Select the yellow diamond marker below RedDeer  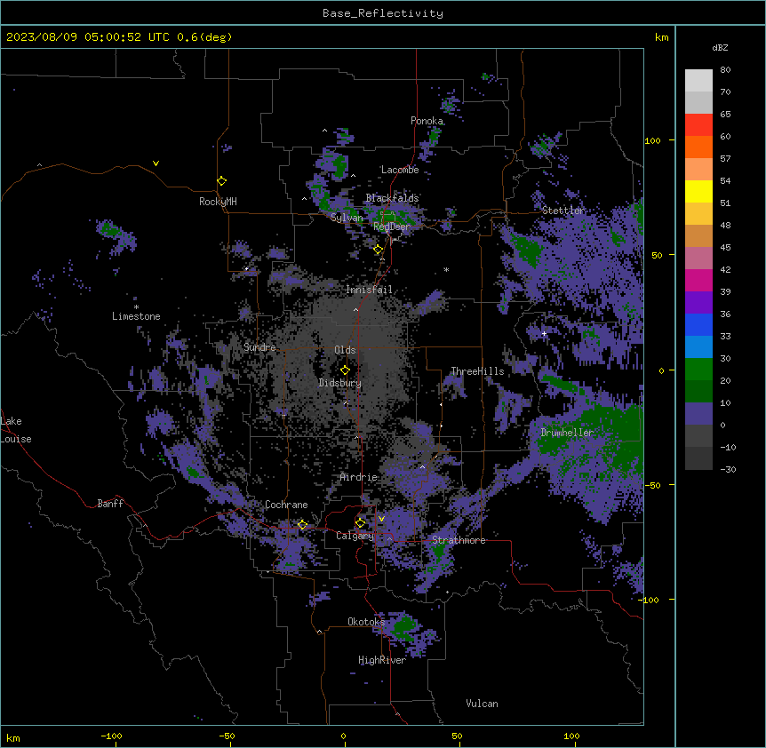click(x=378, y=250)
